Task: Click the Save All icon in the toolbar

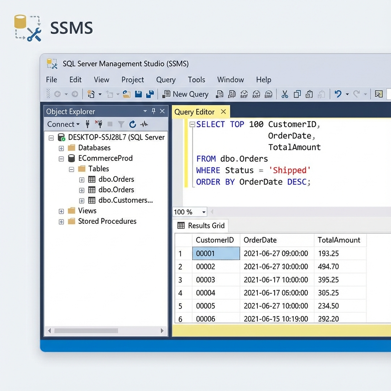Action: click(150, 94)
